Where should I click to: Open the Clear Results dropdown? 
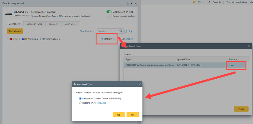click(87, 31)
